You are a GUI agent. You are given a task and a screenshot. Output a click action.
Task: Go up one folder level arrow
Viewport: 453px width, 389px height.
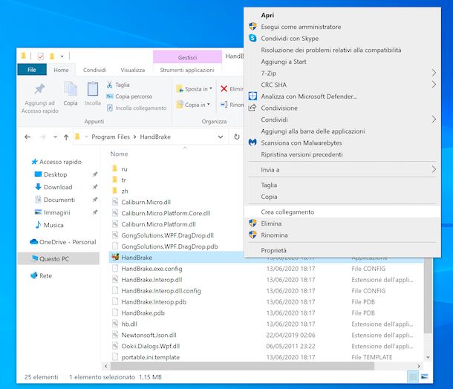pos(66,137)
